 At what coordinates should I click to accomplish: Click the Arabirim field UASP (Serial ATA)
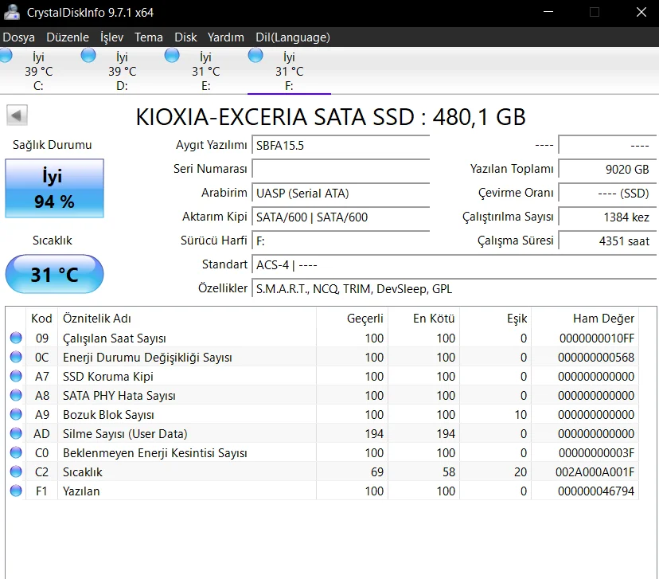click(x=341, y=194)
